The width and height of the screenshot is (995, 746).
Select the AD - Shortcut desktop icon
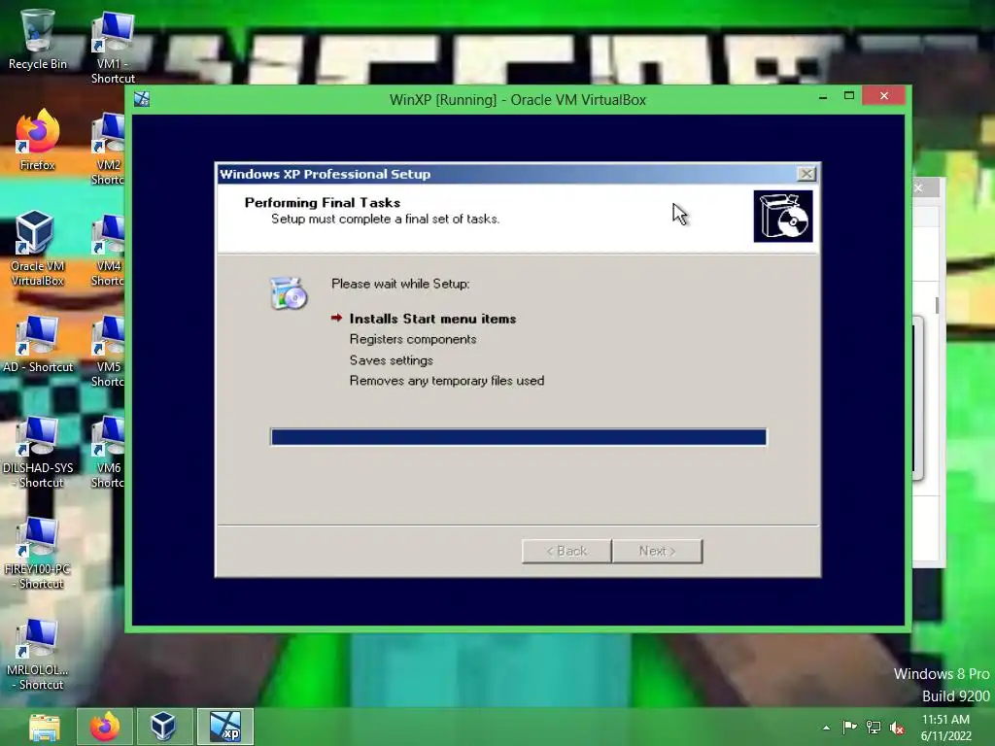pyautogui.click(x=38, y=344)
